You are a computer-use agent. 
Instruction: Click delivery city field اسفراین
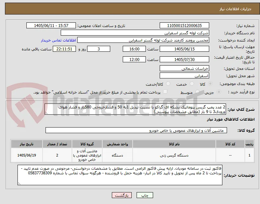(184, 76)
